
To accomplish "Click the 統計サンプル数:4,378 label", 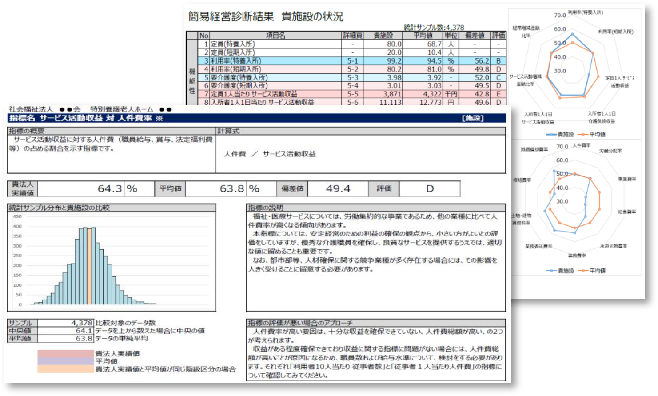I will pos(434,28).
